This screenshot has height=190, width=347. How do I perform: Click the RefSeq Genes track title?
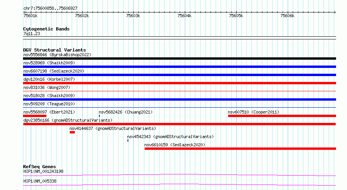coord(39,167)
